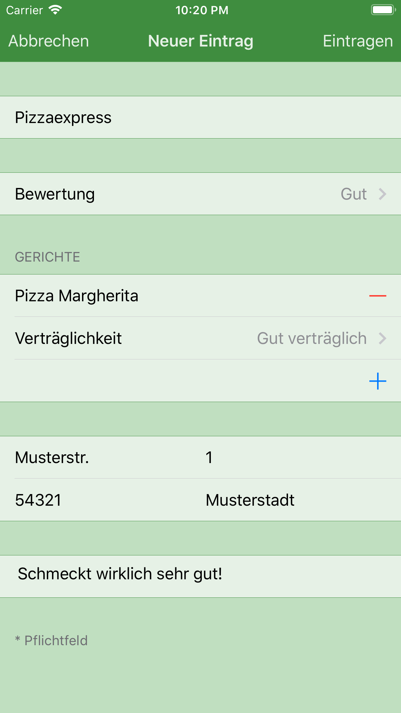The height and width of the screenshot is (713, 401).
Task: Tap the Neuer Eintrag title
Action: tap(200, 41)
